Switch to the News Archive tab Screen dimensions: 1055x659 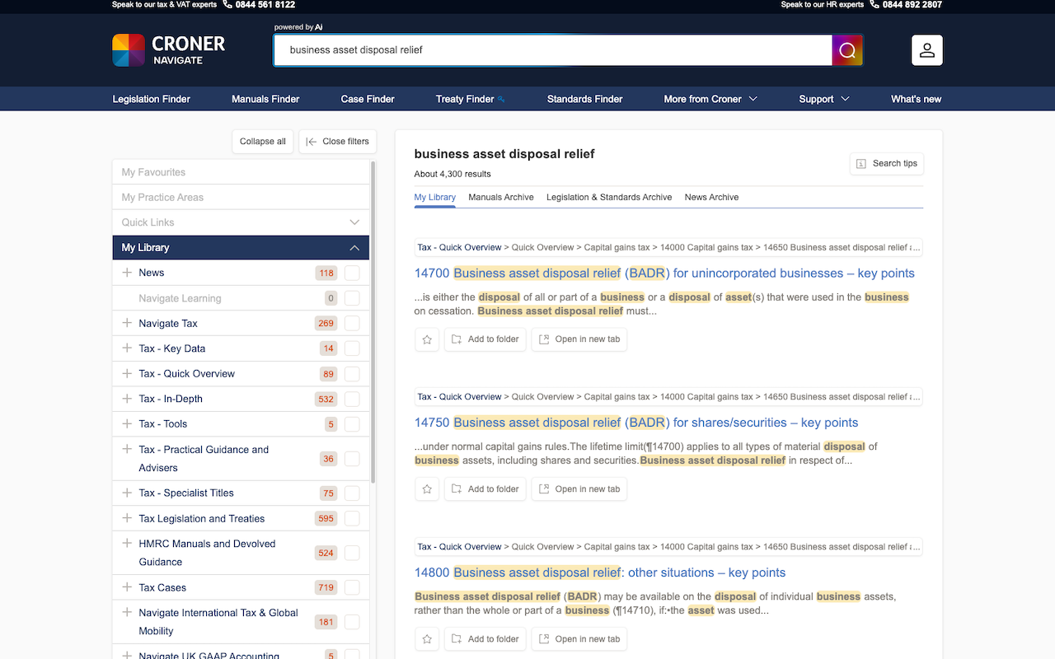711,198
